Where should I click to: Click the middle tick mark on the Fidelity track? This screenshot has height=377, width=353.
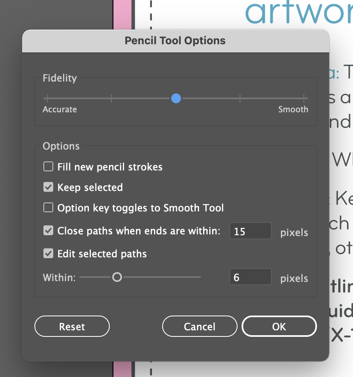[176, 98]
